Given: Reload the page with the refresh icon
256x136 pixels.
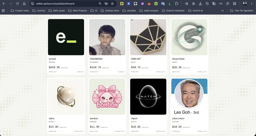Looking at the screenshot, I should pyautogui.click(x=17, y=4).
